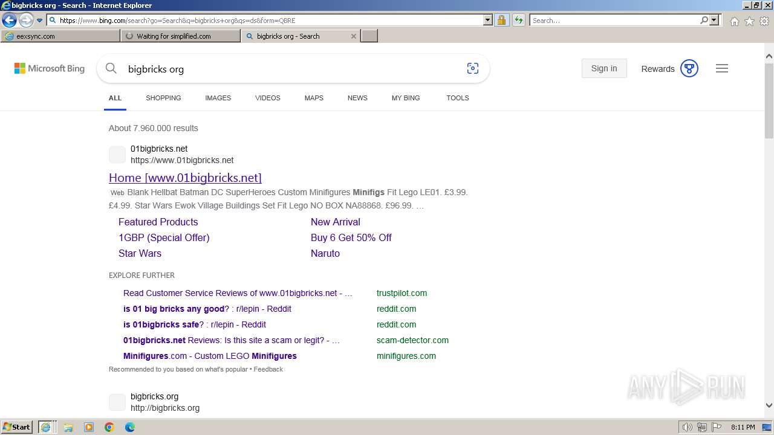Open the Bing hamburger menu icon
This screenshot has height=435, width=774.
pyautogui.click(x=722, y=68)
